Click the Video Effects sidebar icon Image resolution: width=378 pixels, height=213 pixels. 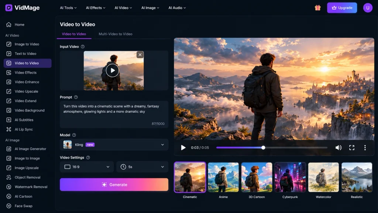click(x=9, y=72)
